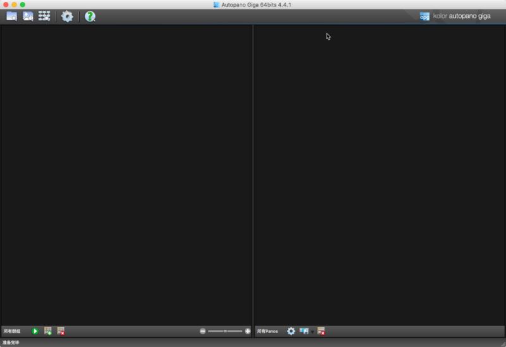Click the window resize grip corner

tap(503, 344)
